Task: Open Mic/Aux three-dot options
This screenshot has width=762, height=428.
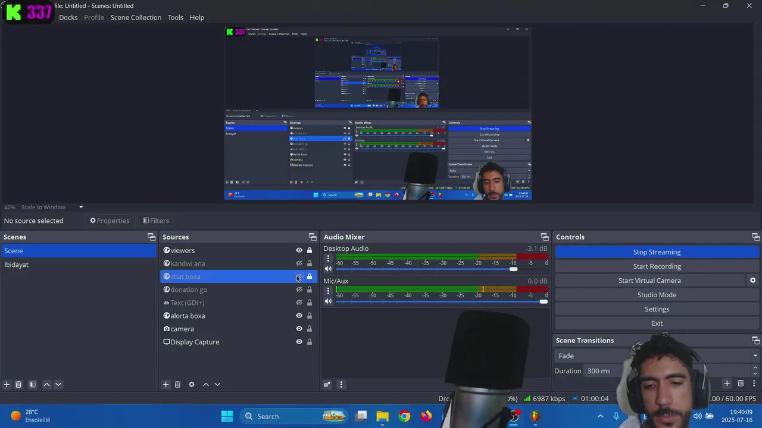Action: tap(328, 291)
